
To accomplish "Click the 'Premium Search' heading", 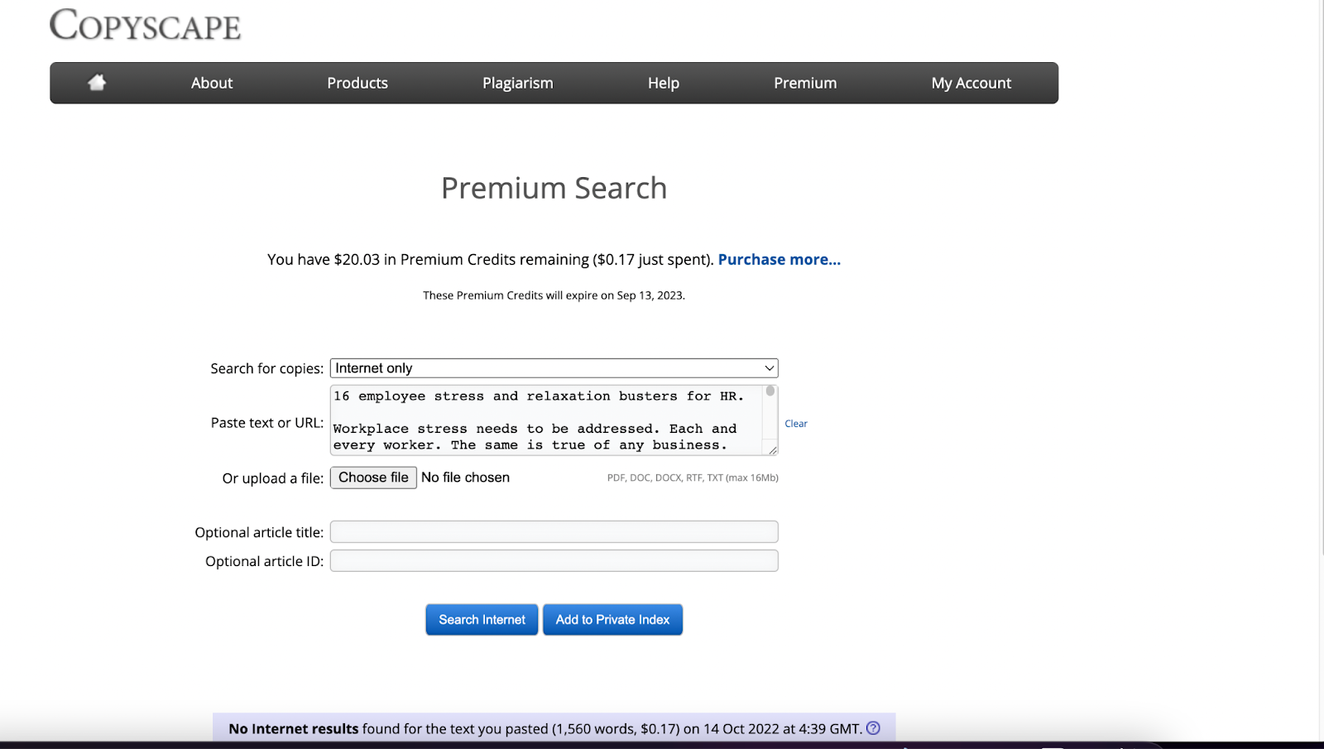I will (x=554, y=188).
